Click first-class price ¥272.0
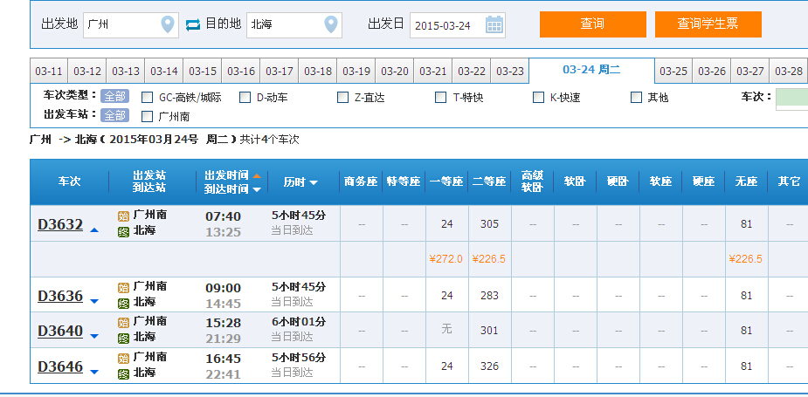 click(x=446, y=259)
